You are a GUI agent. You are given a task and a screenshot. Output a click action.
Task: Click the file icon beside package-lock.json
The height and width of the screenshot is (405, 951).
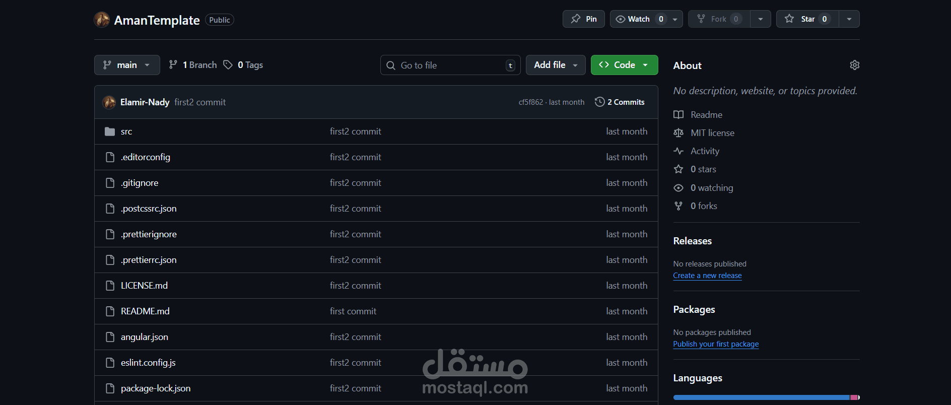[x=110, y=388]
